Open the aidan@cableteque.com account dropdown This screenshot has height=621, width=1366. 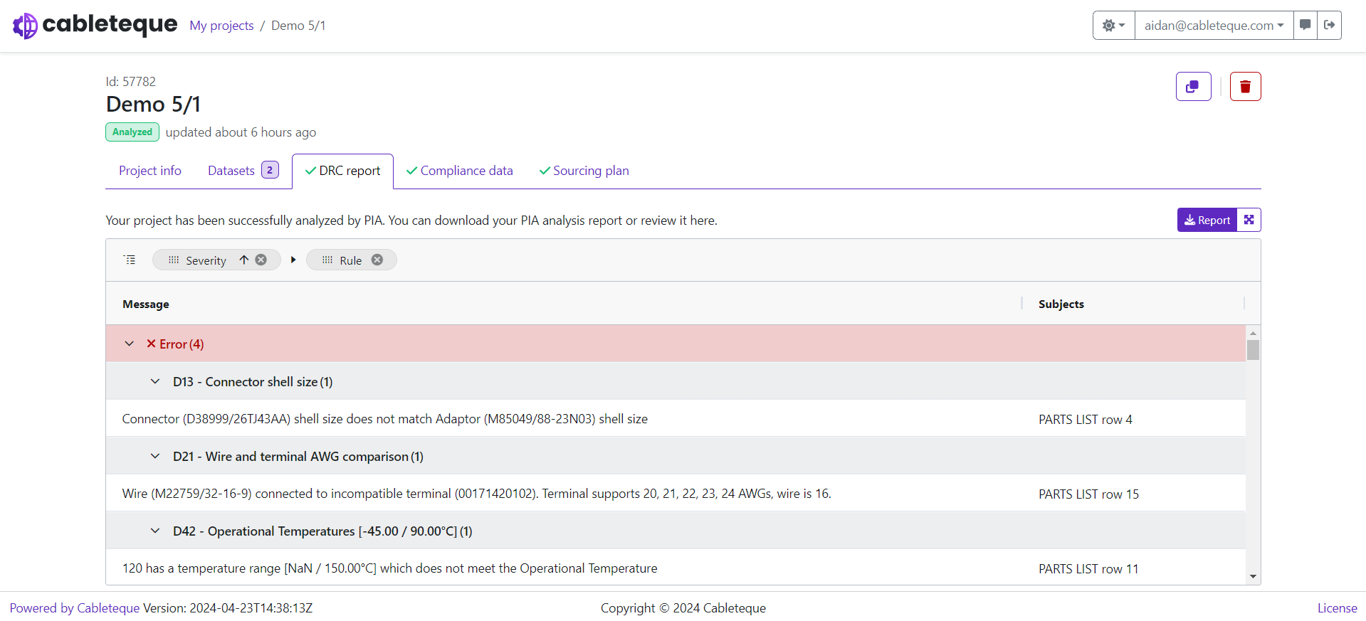pos(1214,26)
